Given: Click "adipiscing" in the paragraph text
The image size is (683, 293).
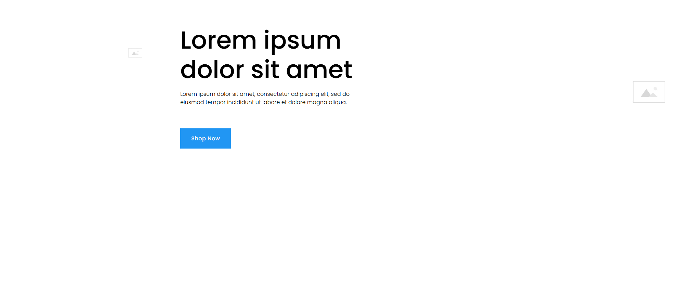Looking at the screenshot, I should pos(305,94).
